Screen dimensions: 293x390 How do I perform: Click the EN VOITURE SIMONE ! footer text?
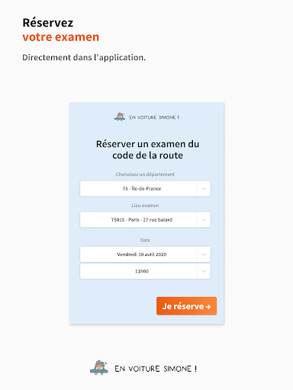click(x=156, y=369)
